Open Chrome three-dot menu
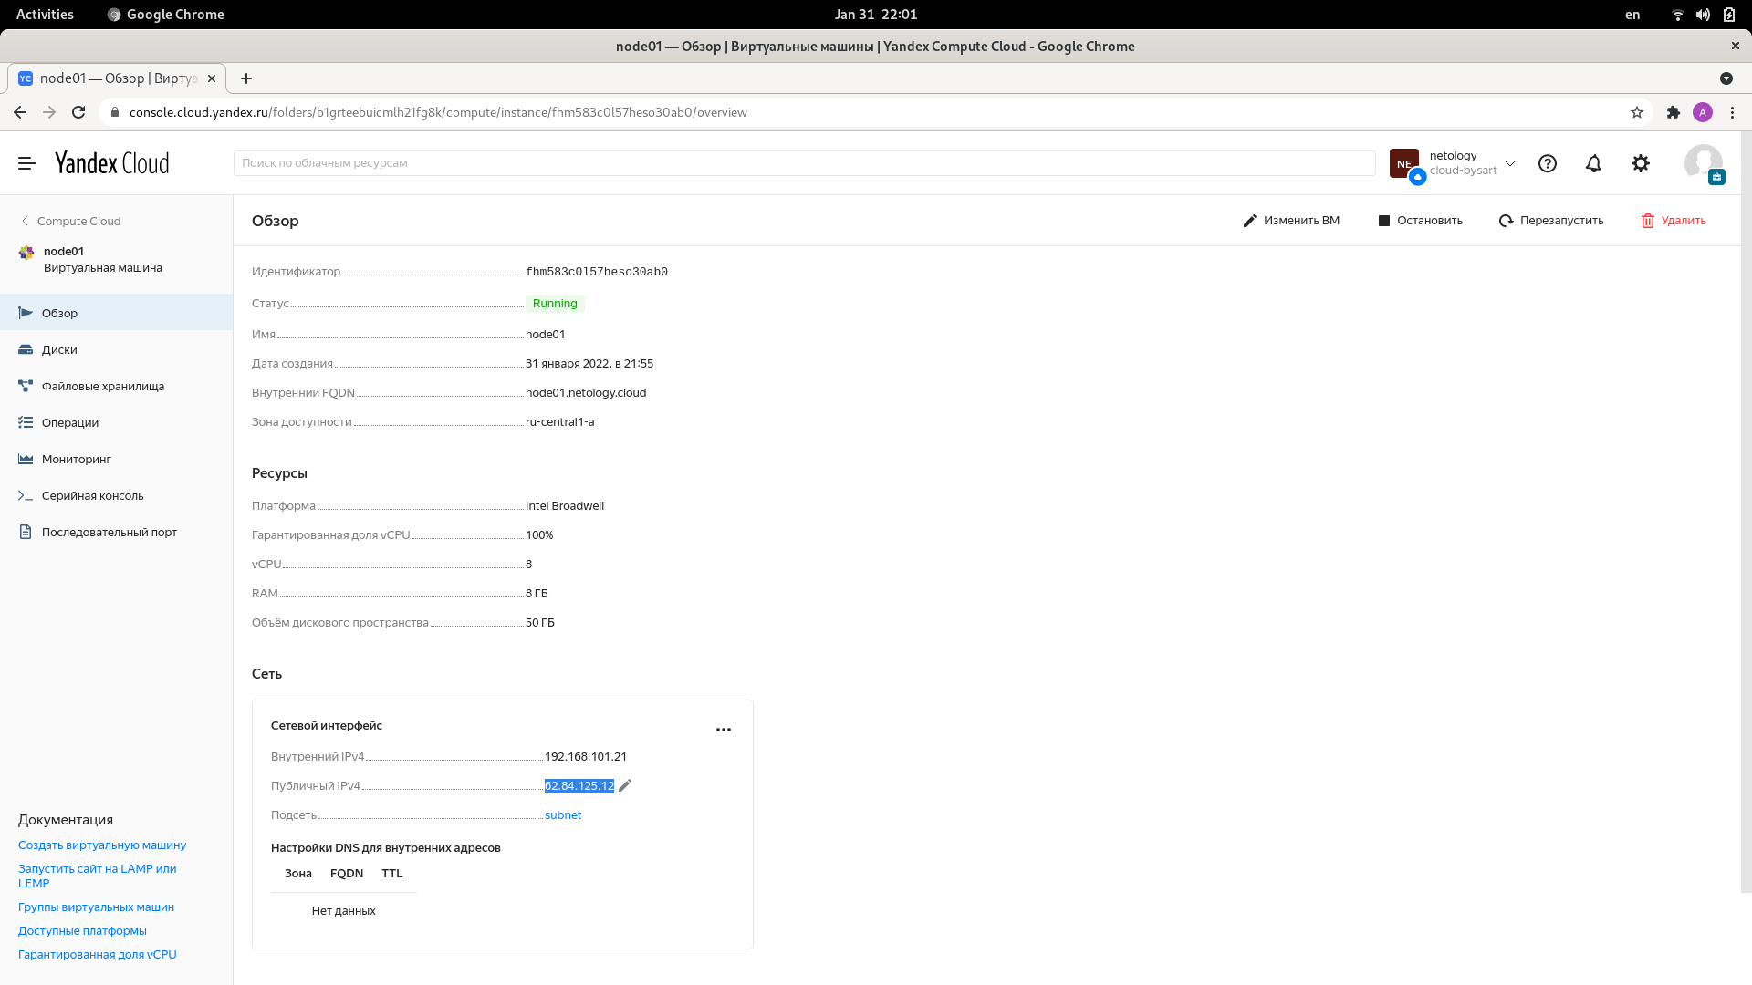The height and width of the screenshot is (985, 1752). [1732, 112]
